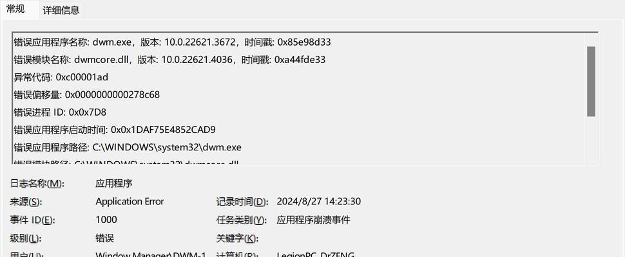Click the 级别 value 错误

(104, 238)
